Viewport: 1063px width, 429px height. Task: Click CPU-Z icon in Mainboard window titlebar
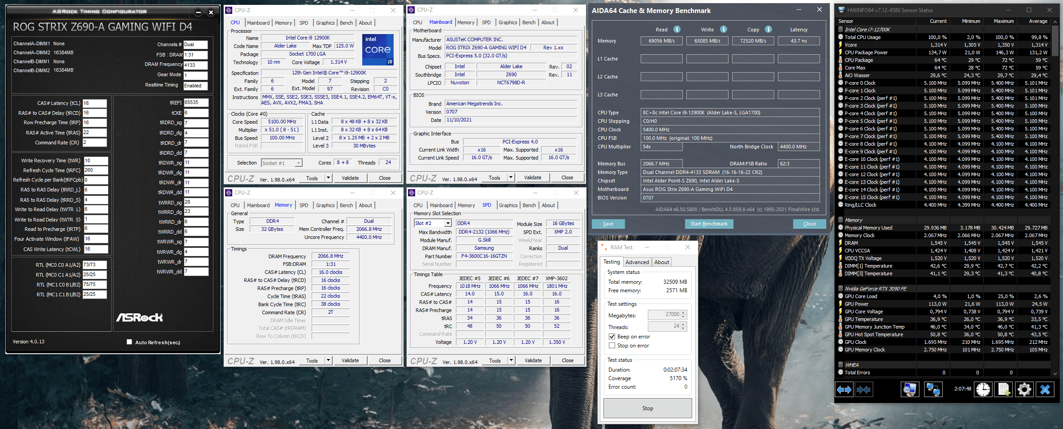pos(411,9)
